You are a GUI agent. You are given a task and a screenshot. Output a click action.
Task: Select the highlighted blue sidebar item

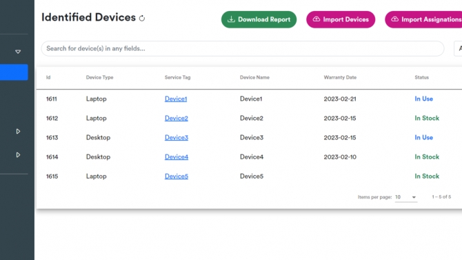point(14,72)
